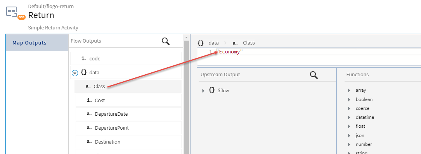Image resolution: width=421 pixels, height=154 pixels.
Task: Expand the datetime functions category
Action: (349, 117)
